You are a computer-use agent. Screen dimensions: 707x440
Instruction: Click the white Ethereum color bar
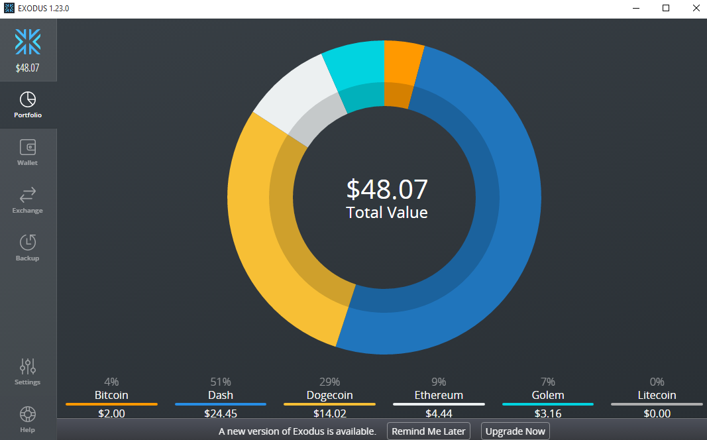pyautogui.click(x=439, y=404)
